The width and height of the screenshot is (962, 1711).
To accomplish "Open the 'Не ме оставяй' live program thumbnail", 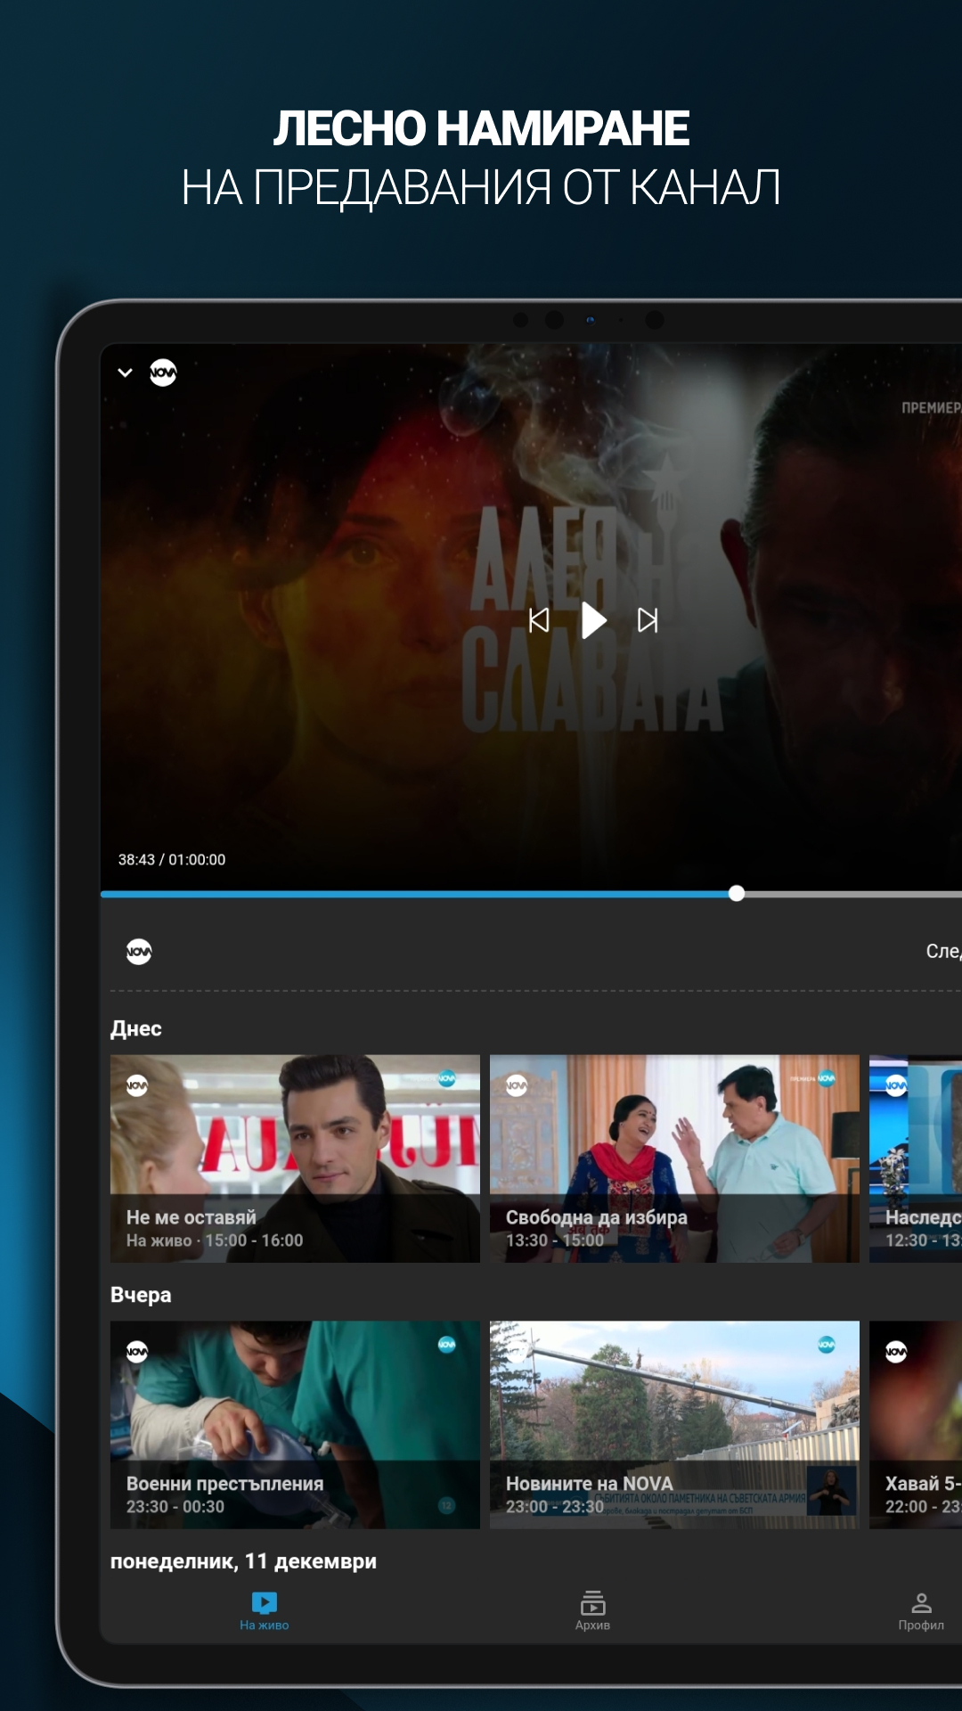I will tap(295, 1158).
